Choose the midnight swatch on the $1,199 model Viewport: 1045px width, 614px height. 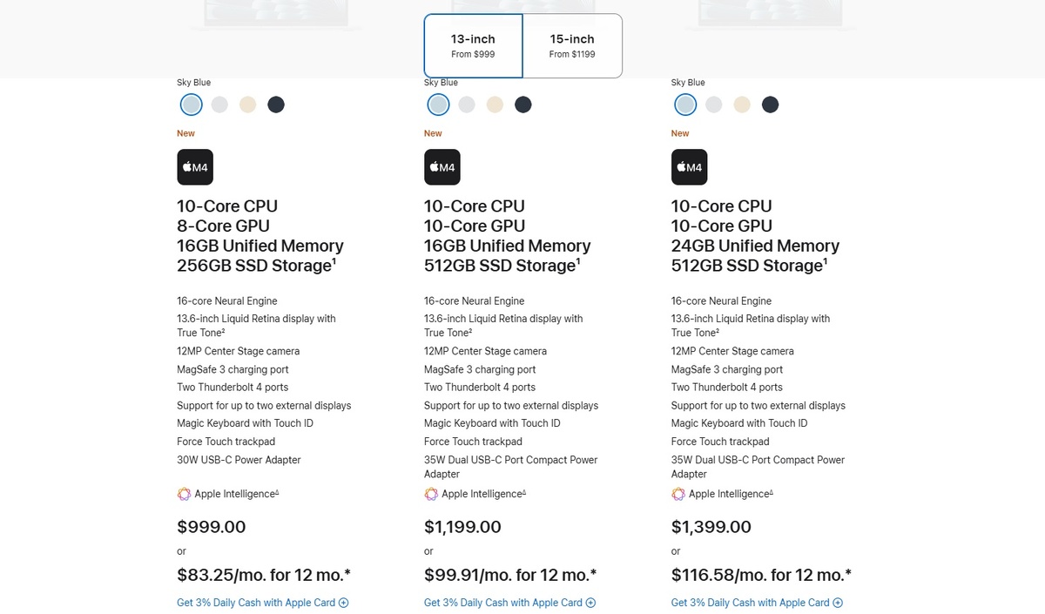point(522,105)
